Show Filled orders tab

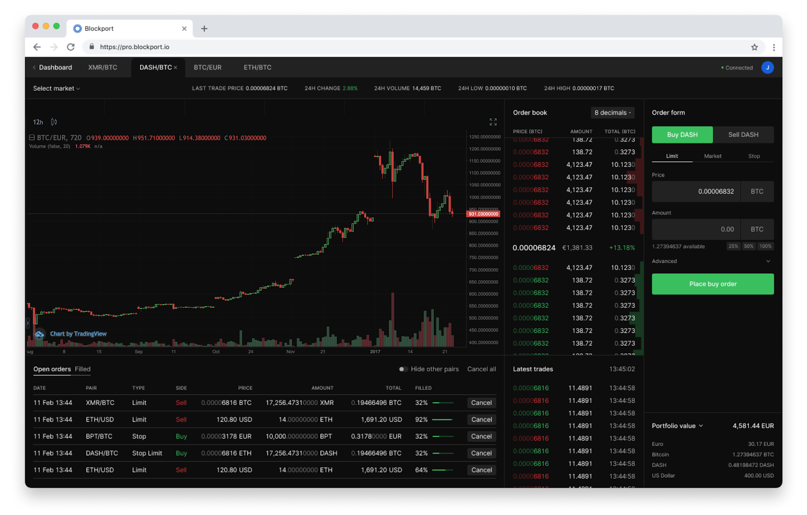[x=83, y=369]
